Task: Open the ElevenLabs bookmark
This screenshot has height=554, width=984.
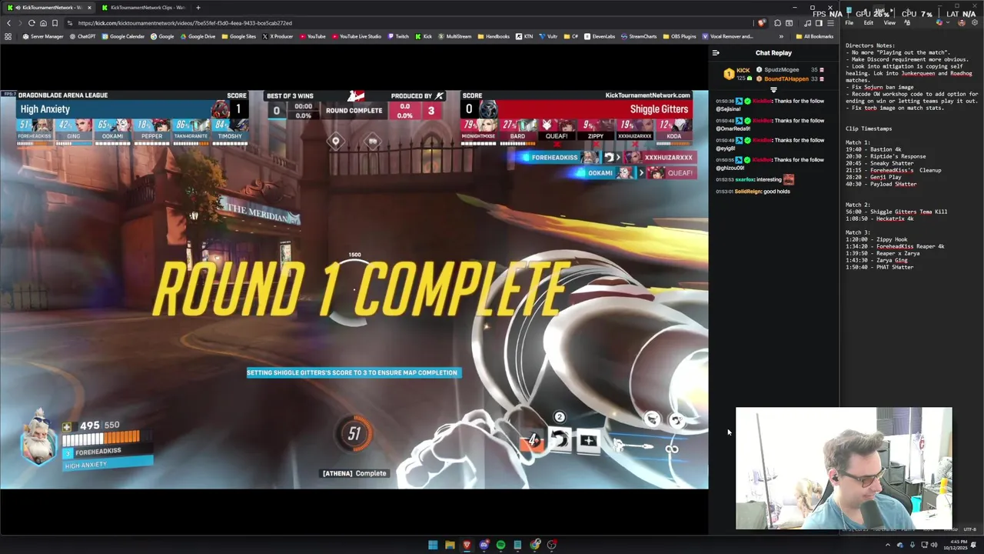Action: (600, 36)
